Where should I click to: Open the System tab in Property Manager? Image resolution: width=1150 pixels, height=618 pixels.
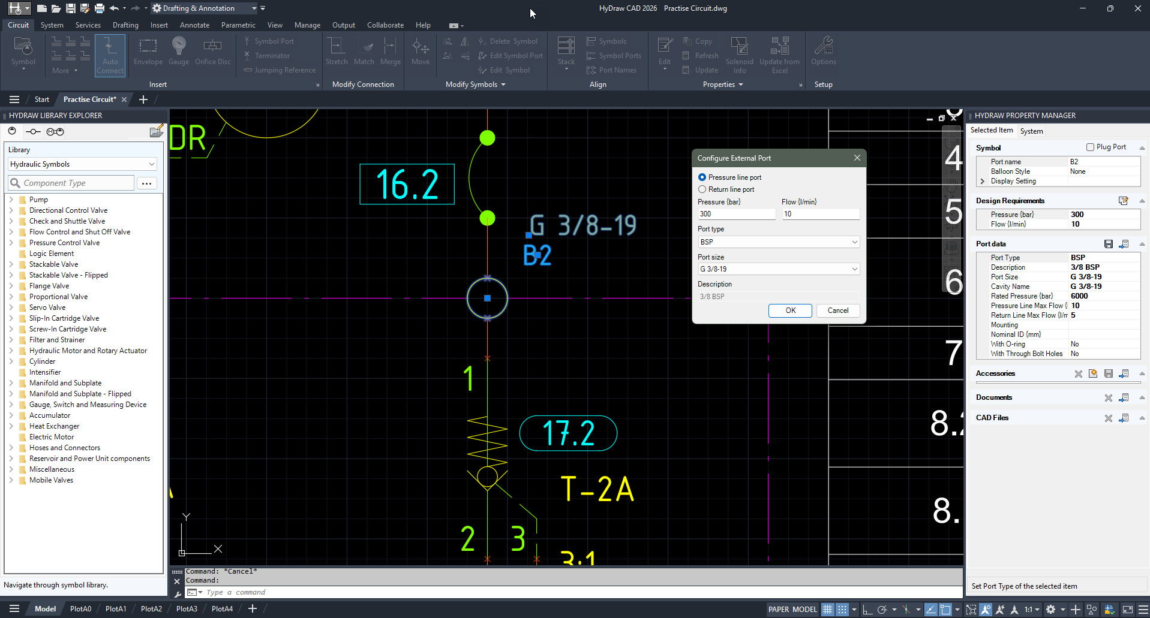point(1032,131)
